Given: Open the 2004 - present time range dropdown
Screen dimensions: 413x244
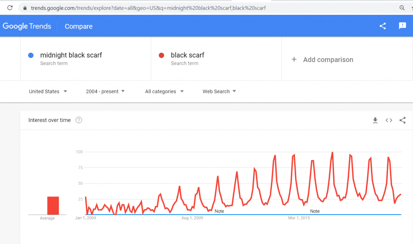Looking at the screenshot, I should coord(105,91).
